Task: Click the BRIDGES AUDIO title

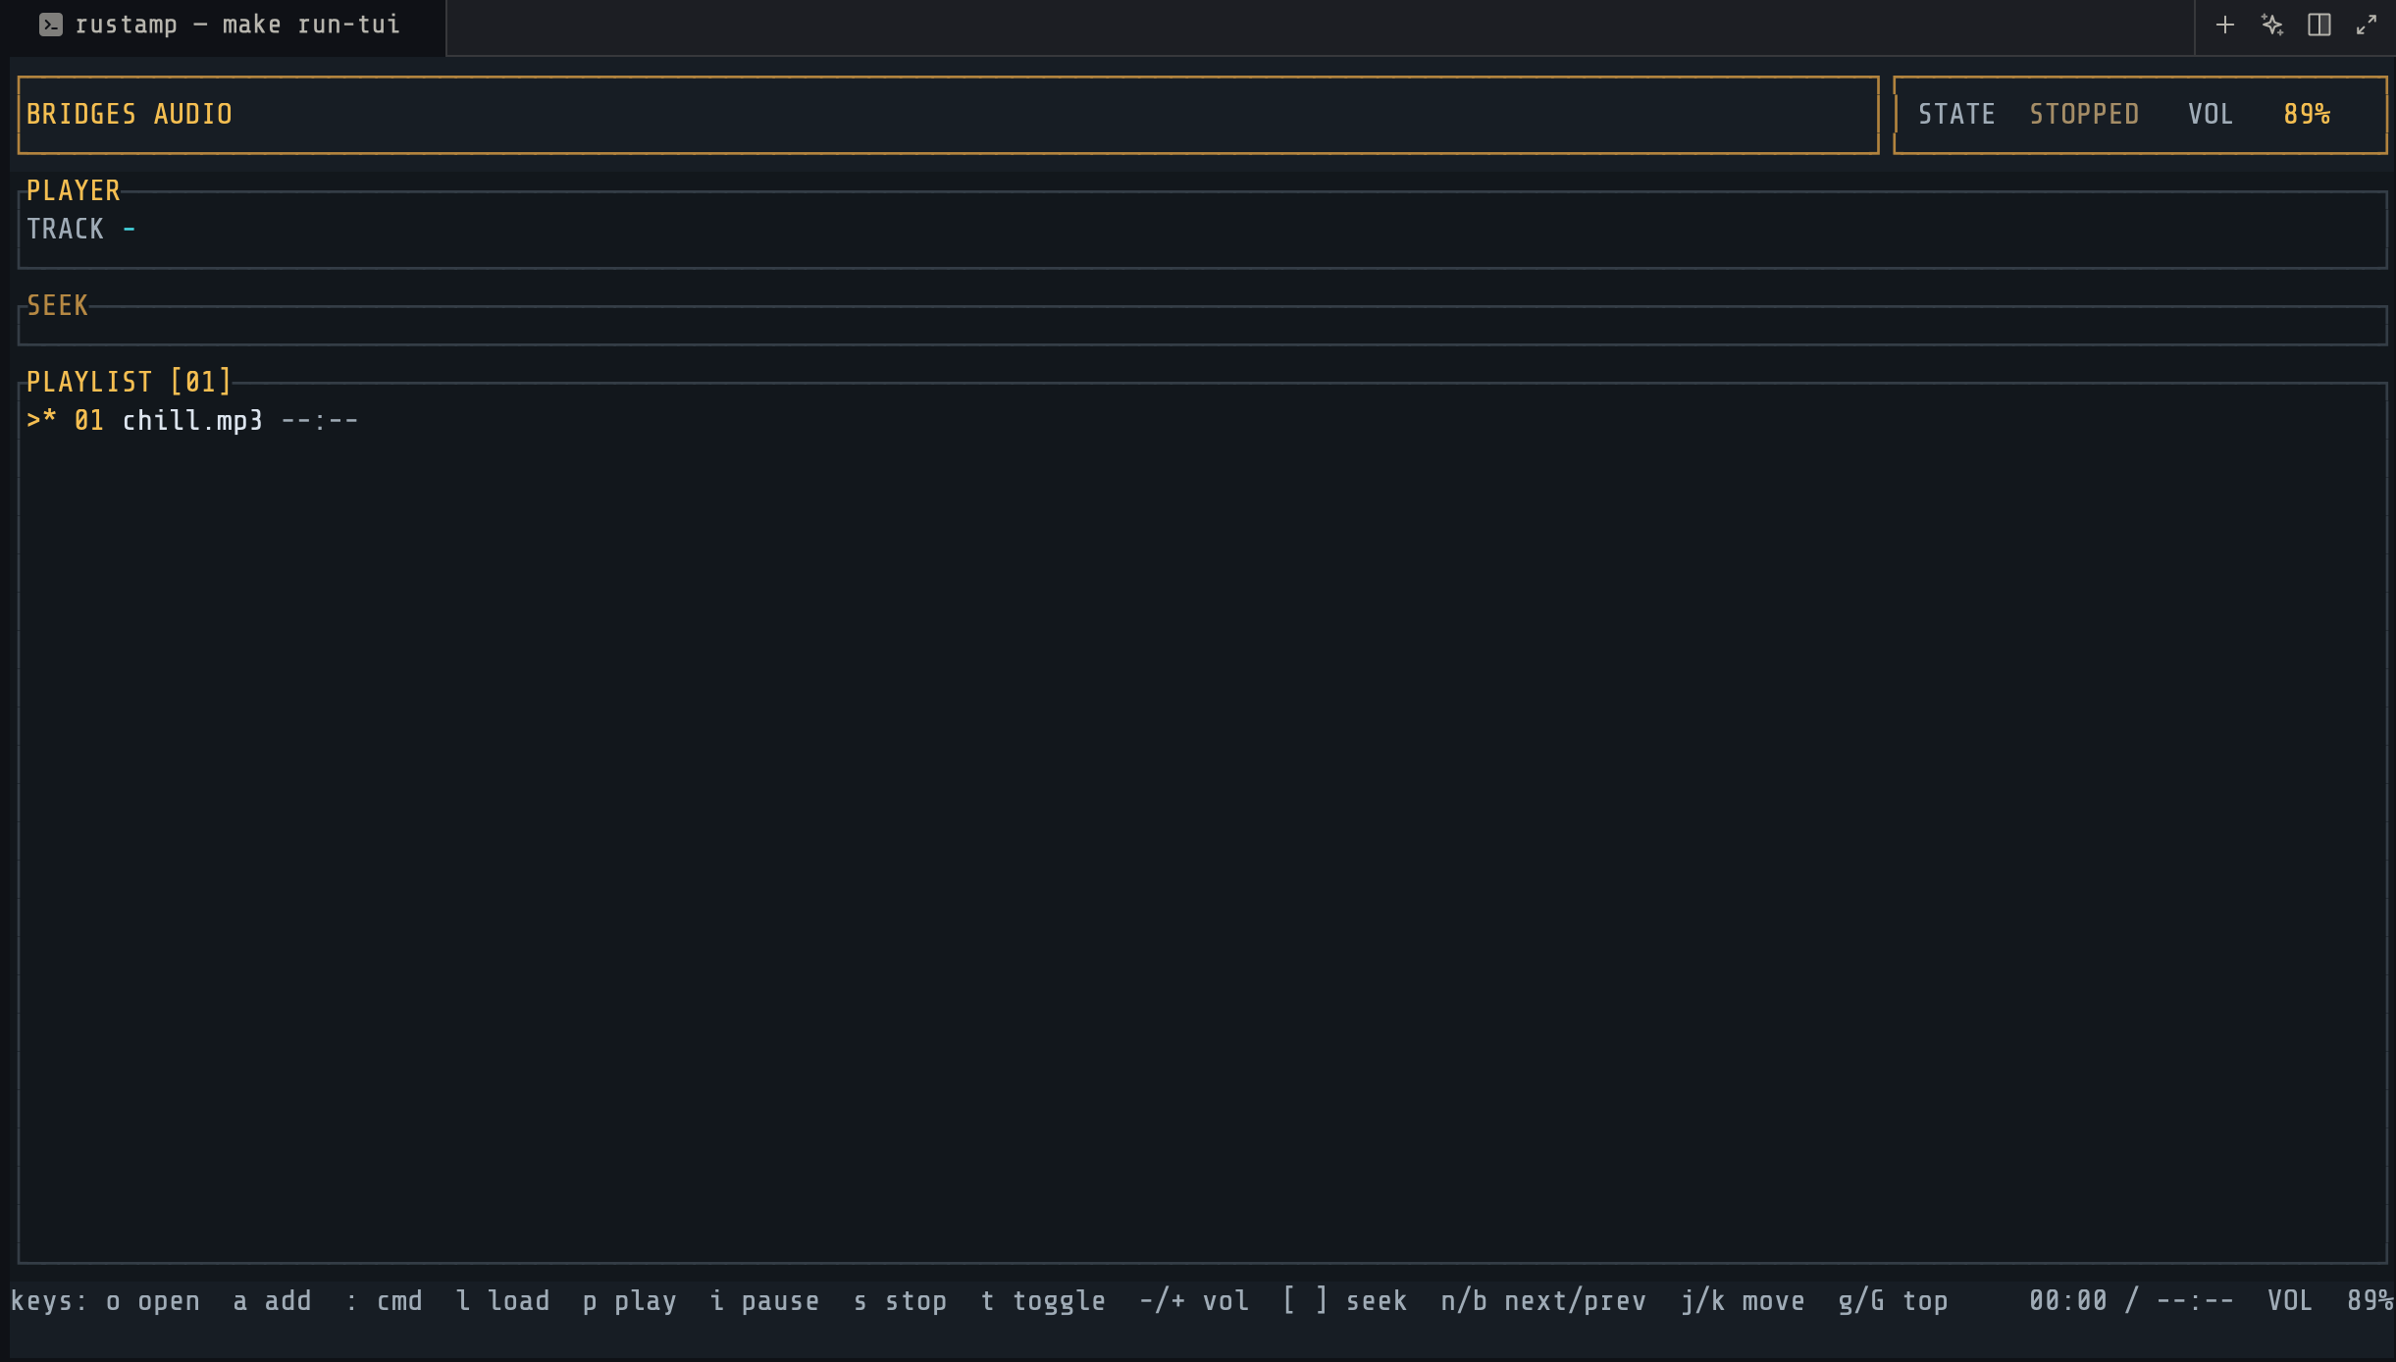Action: click(130, 115)
